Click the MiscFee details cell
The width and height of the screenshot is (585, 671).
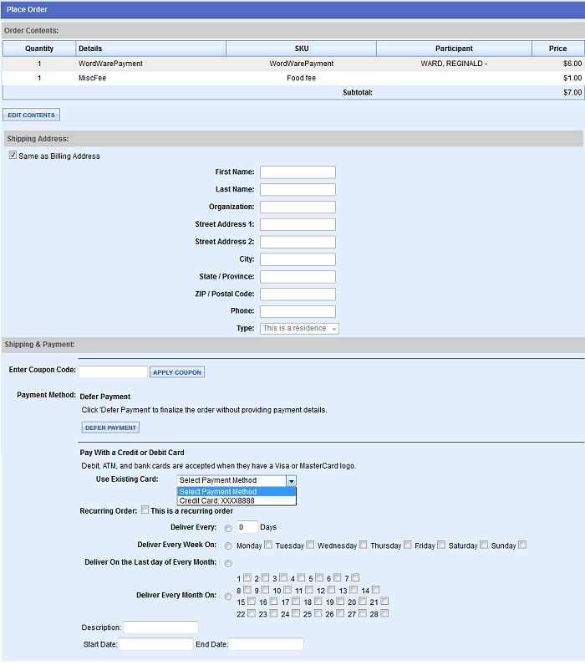tap(92, 78)
